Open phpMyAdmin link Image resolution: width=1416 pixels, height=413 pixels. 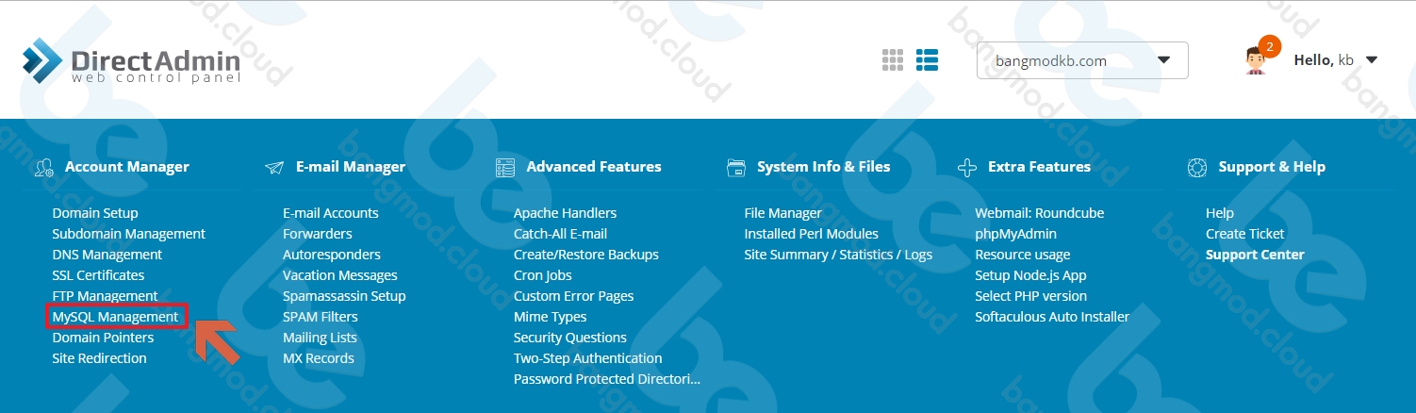pyautogui.click(x=1015, y=234)
